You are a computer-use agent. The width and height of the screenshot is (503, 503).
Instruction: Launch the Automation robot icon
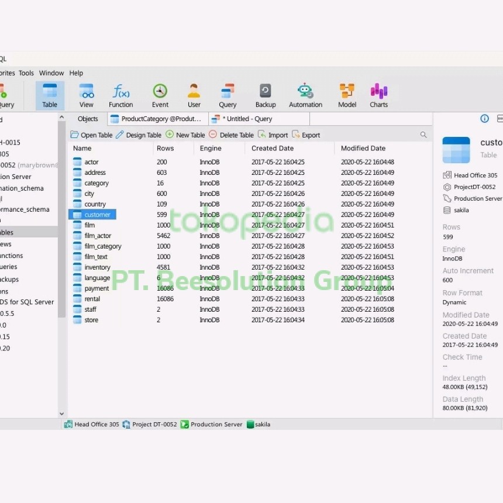click(305, 95)
